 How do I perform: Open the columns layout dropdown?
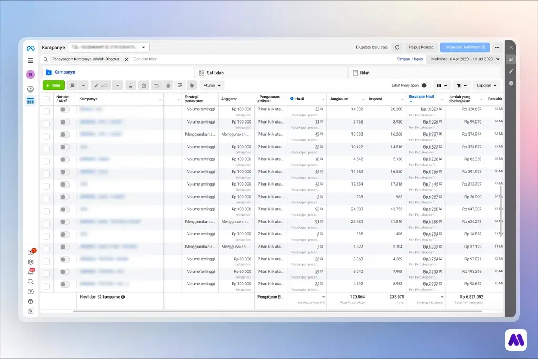[442, 86]
